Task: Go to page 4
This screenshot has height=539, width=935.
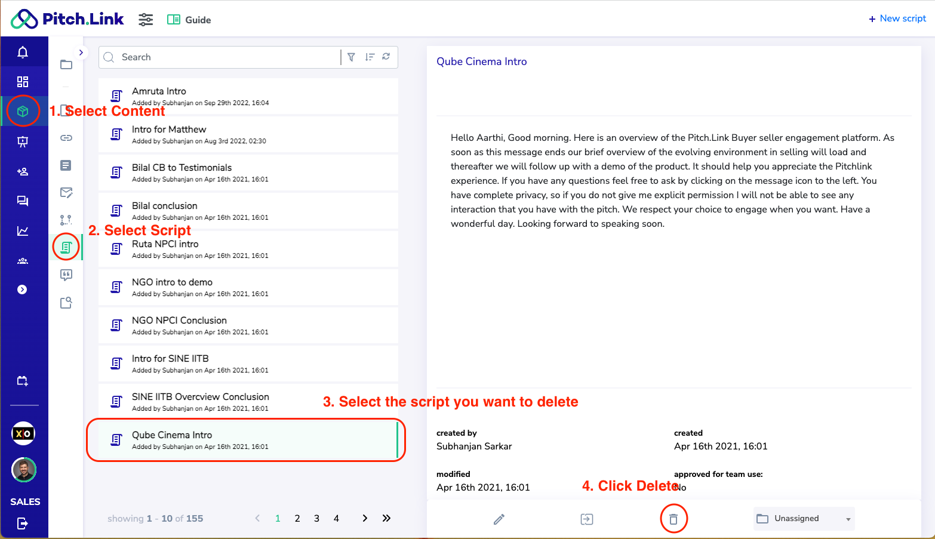Action: [336, 518]
